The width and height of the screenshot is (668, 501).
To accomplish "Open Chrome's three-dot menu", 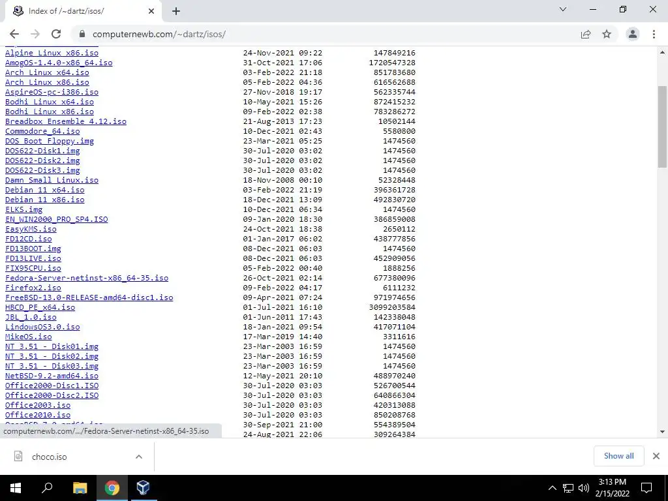I will click(654, 34).
